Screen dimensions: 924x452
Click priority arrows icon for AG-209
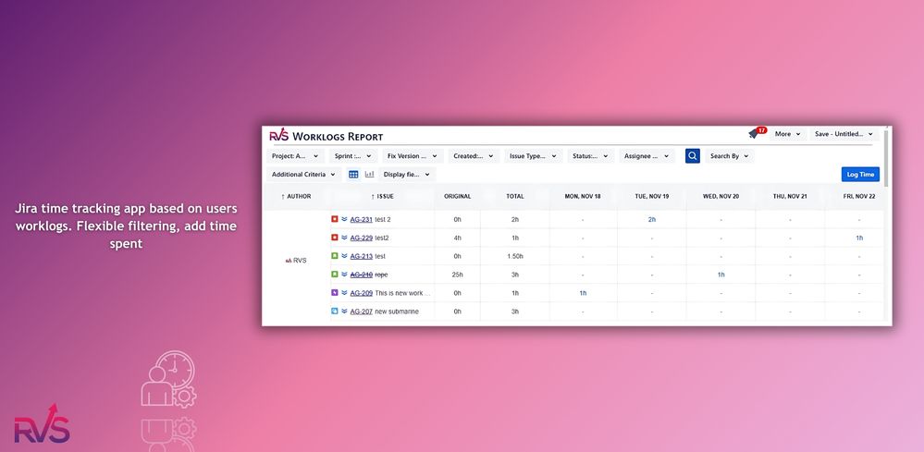tap(344, 292)
